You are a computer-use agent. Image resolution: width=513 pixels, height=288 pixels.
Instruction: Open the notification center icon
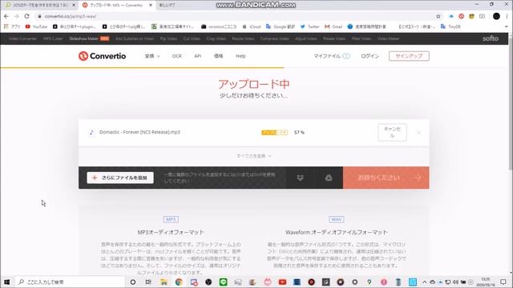pyautogui.click(x=503, y=282)
